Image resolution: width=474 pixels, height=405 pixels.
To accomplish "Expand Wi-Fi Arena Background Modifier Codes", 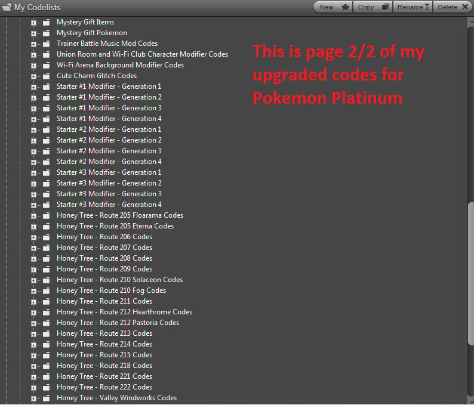I will (x=33, y=66).
